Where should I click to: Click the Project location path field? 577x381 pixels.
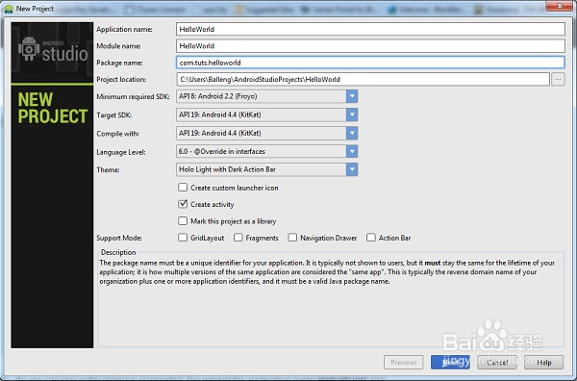tap(363, 79)
